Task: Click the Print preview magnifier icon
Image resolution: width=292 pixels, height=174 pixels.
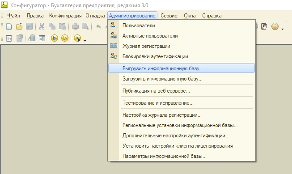Action: click(x=85, y=26)
